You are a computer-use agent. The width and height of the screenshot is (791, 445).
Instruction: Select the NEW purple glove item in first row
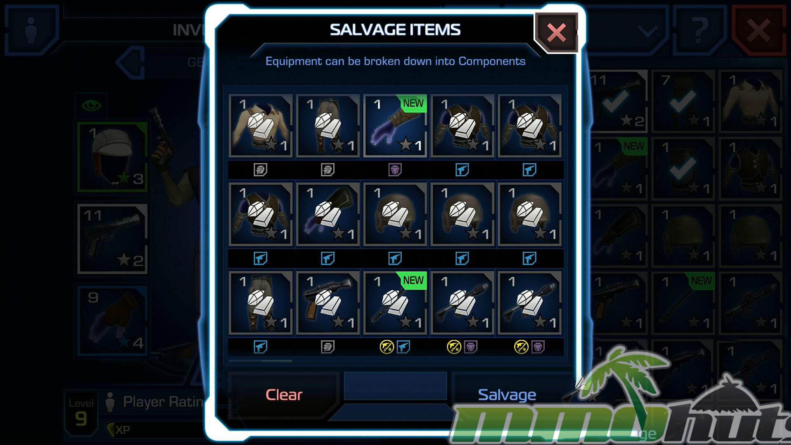tap(395, 126)
